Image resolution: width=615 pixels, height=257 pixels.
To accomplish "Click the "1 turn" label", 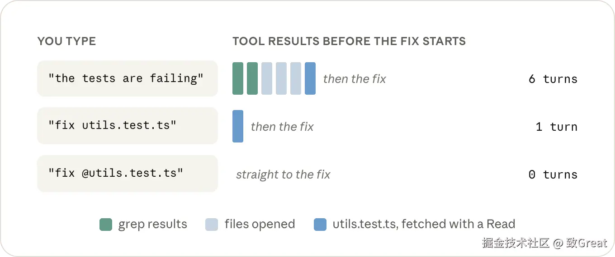I will click(557, 127).
